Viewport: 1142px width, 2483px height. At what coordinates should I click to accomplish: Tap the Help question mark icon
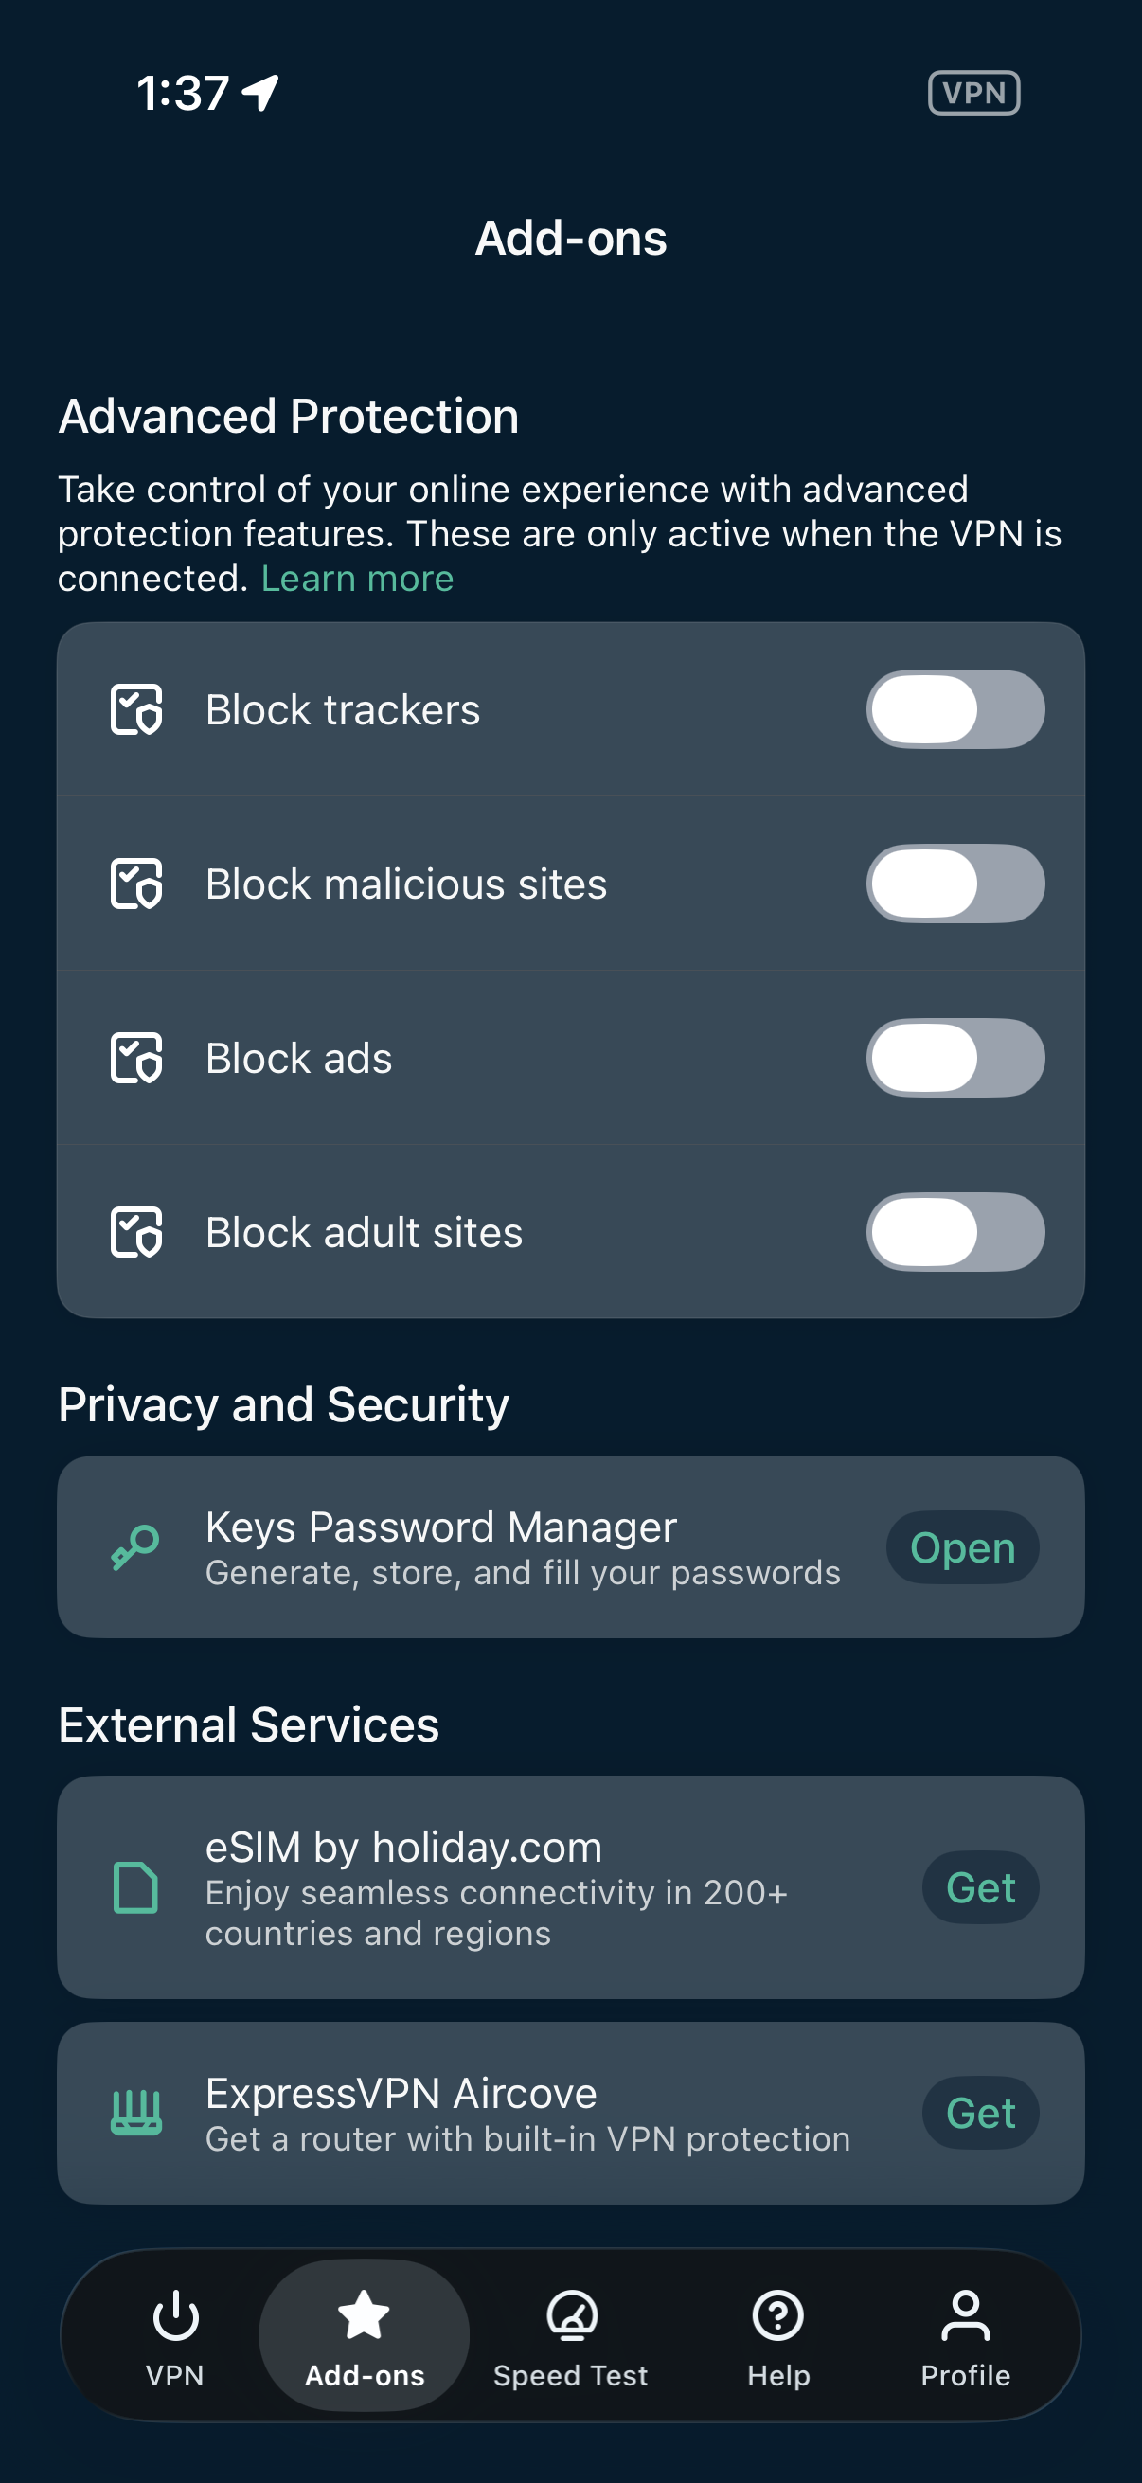coord(777,2315)
